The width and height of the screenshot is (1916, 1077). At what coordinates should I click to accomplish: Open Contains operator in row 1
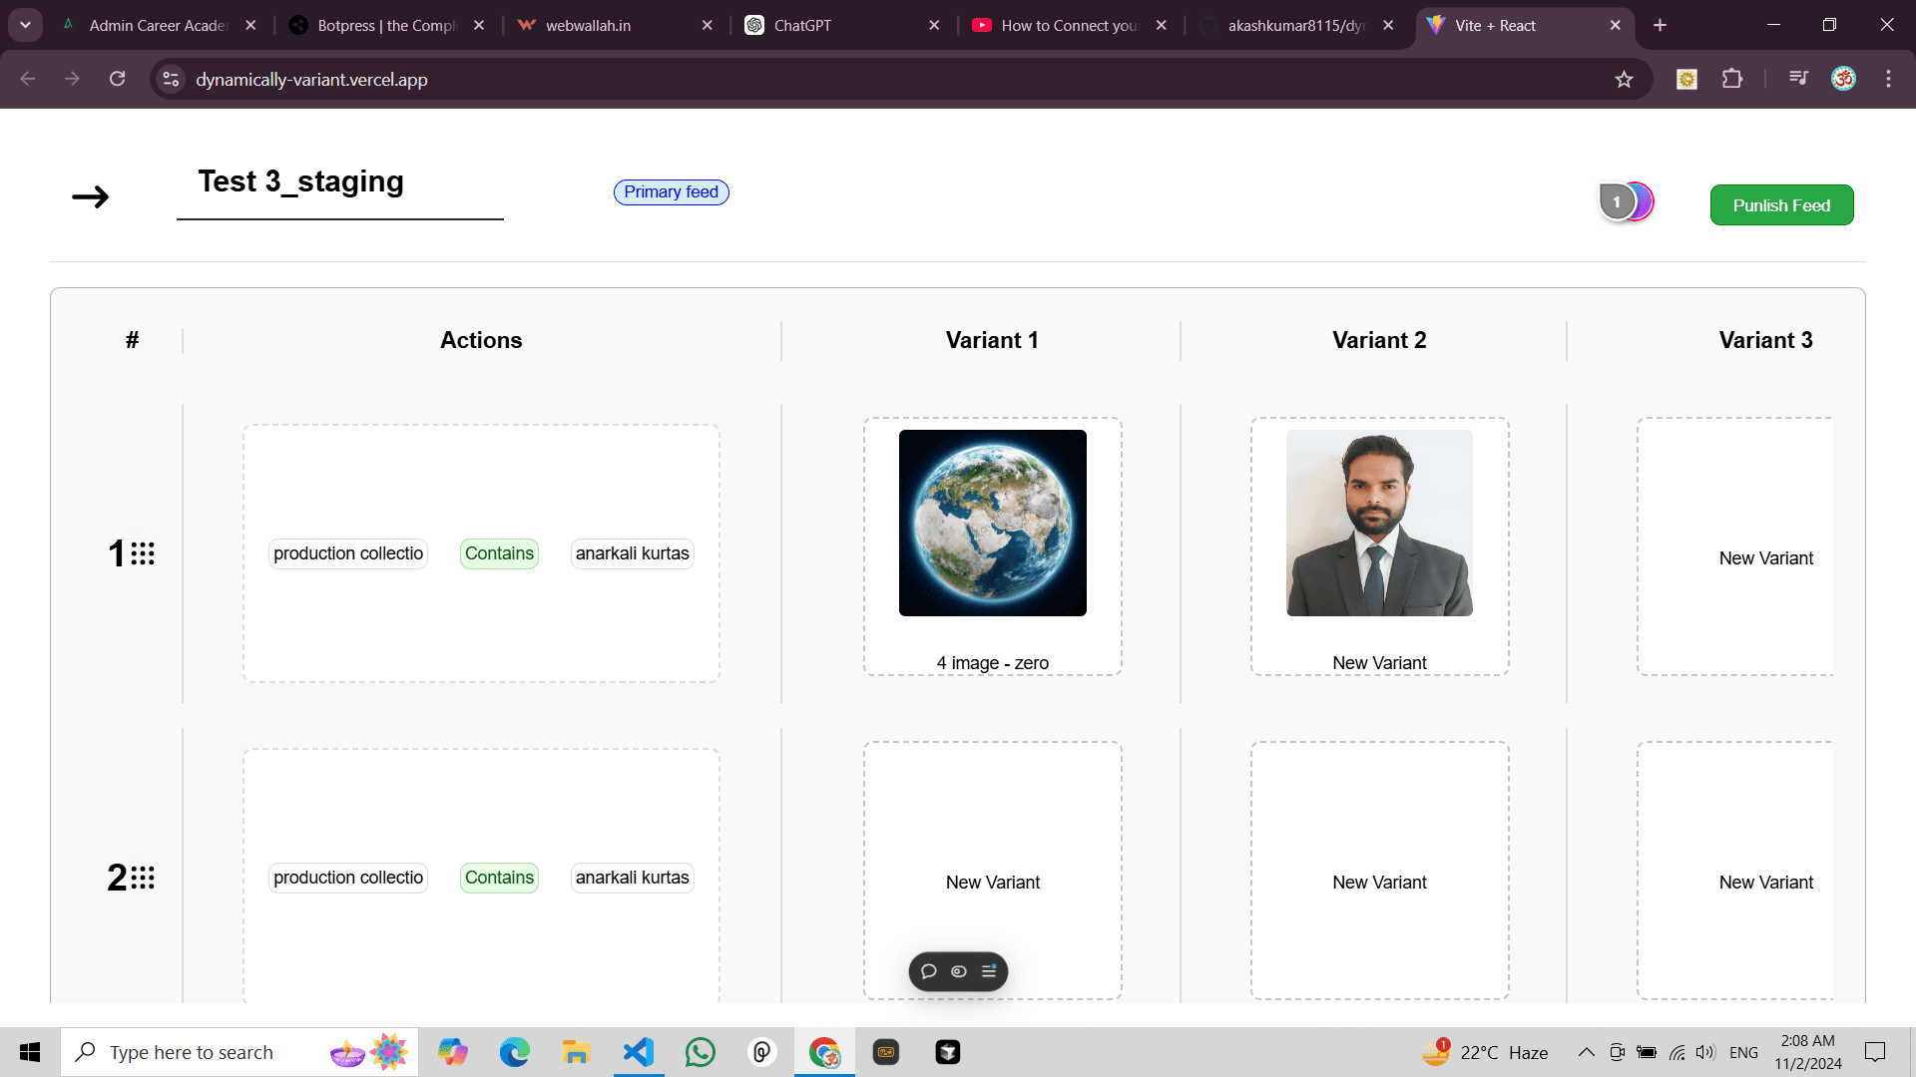coord(499,553)
